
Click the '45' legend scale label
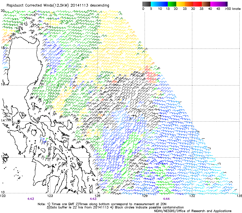218,9
